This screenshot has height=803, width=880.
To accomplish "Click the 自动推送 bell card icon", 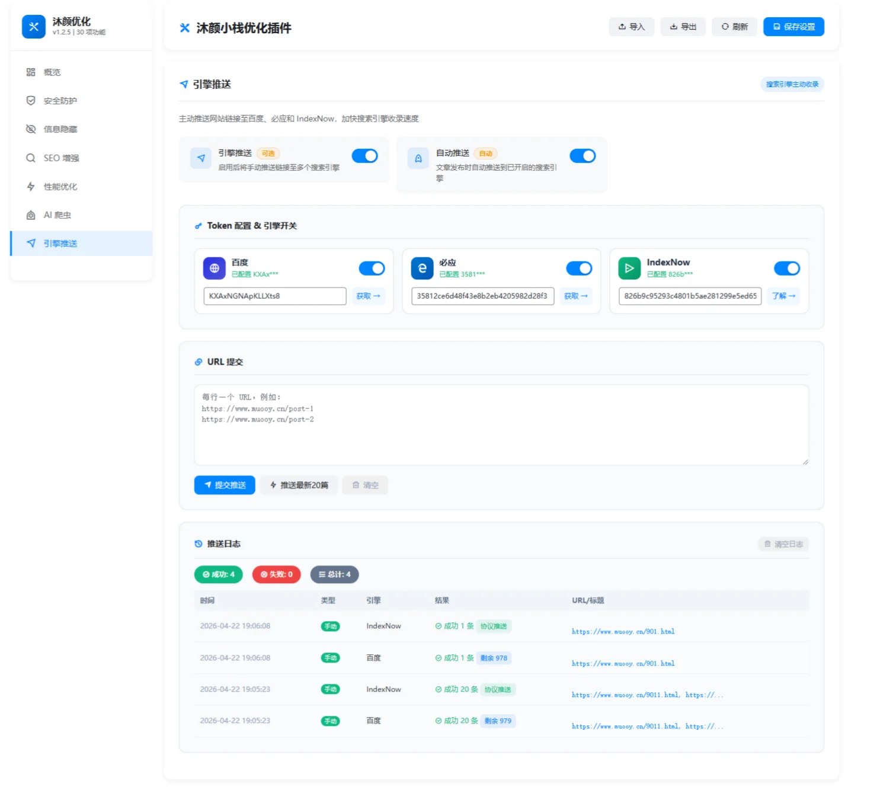I will (418, 158).
